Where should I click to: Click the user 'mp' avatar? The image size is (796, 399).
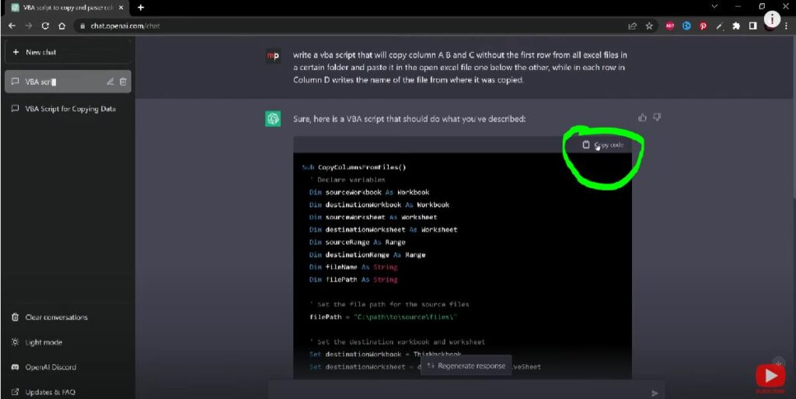pos(273,56)
